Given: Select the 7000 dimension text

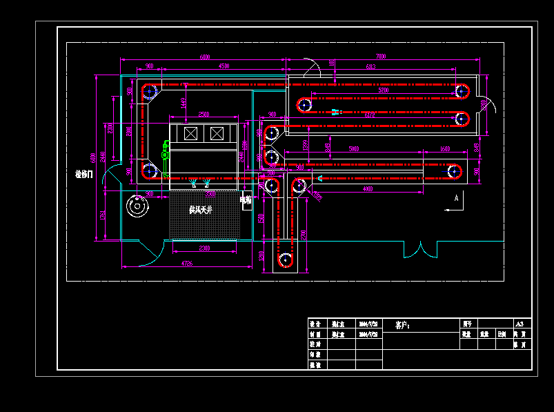Looking at the screenshot, I should pos(381,56).
